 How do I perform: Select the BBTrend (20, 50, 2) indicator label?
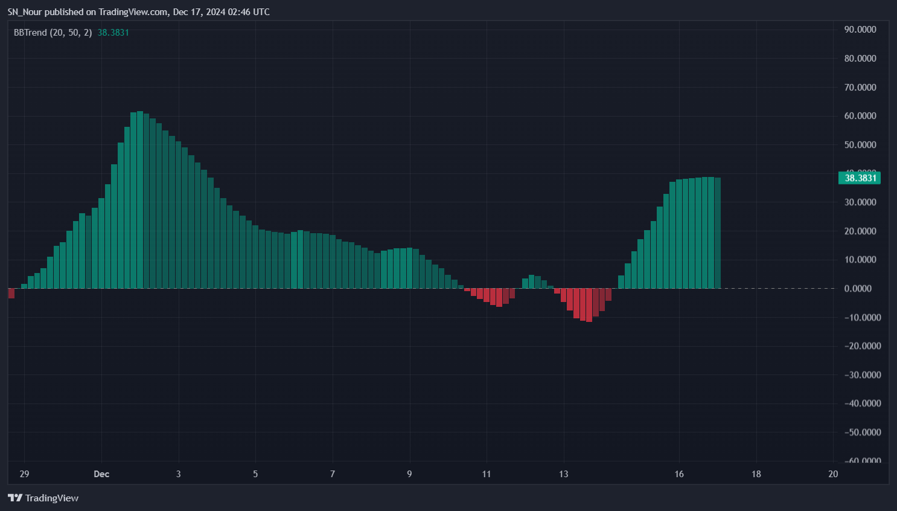click(x=53, y=33)
